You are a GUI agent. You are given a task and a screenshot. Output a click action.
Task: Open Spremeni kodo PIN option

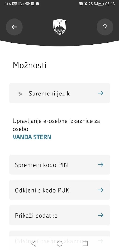[59, 164]
